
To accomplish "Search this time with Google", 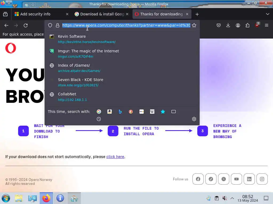I will coord(99,112).
